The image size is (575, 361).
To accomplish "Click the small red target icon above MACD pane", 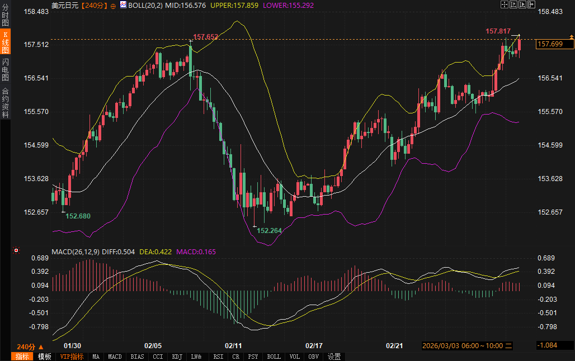I will [16, 250].
